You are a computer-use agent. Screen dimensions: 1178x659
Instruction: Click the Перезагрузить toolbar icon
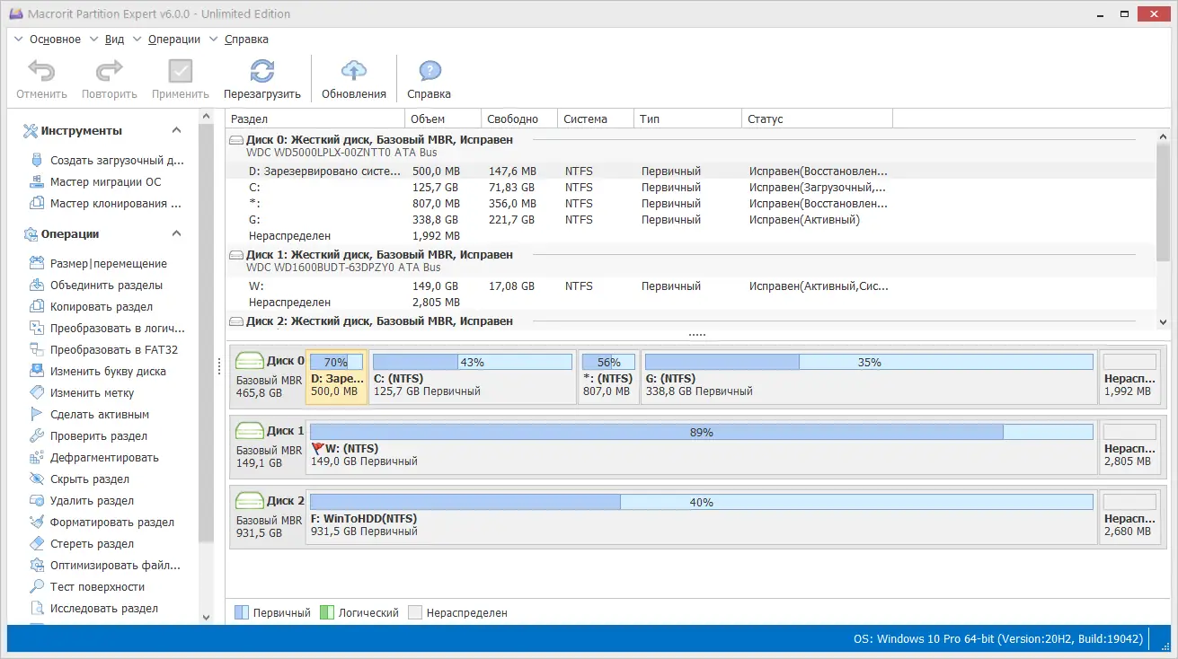coord(263,77)
